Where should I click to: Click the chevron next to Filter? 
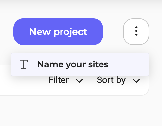click(x=79, y=81)
